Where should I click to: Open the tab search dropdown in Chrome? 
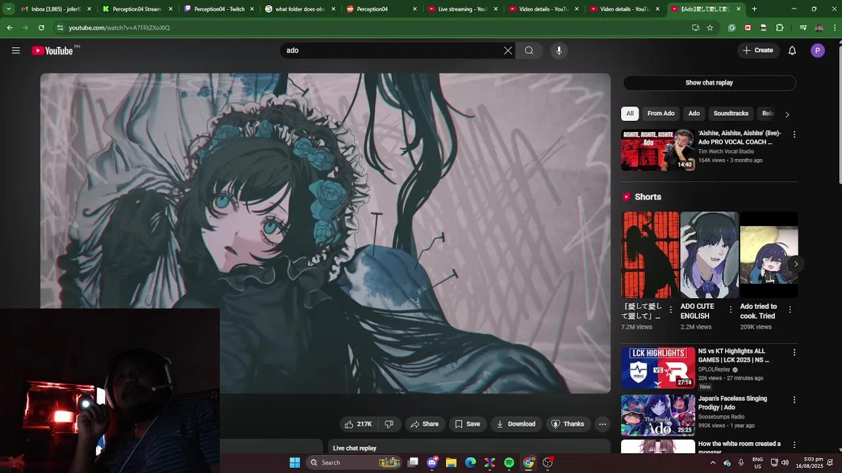(9, 9)
